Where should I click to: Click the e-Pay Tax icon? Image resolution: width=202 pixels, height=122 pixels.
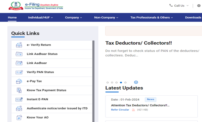click(x=19, y=81)
